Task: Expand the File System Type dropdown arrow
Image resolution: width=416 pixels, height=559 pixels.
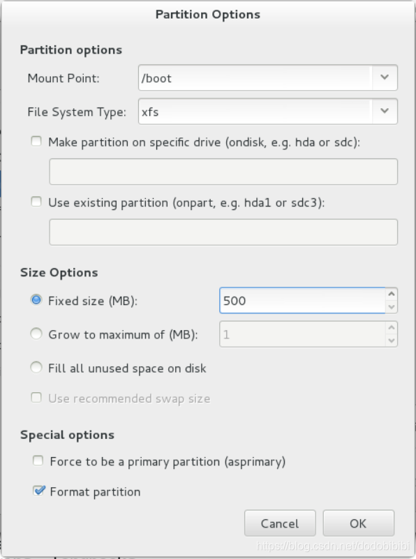Action: (x=385, y=111)
